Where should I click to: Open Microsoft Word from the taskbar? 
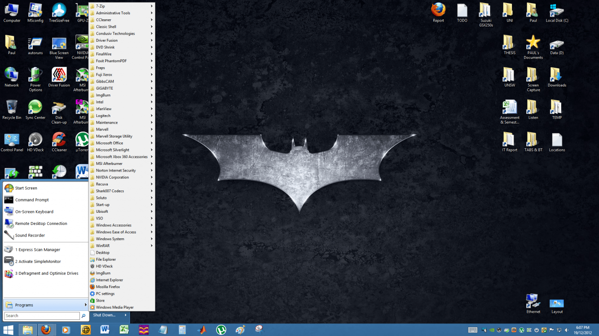coord(105,330)
